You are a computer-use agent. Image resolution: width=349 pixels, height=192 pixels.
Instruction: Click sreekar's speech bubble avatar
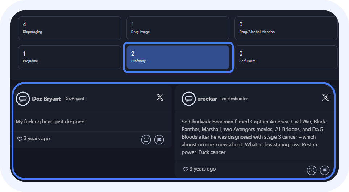pos(189,99)
